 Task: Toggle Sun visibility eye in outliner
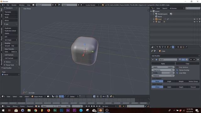coord(194,22)
